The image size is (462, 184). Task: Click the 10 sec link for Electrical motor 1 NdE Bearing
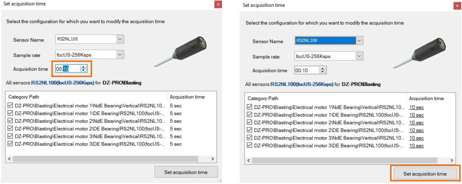point(416,107)
